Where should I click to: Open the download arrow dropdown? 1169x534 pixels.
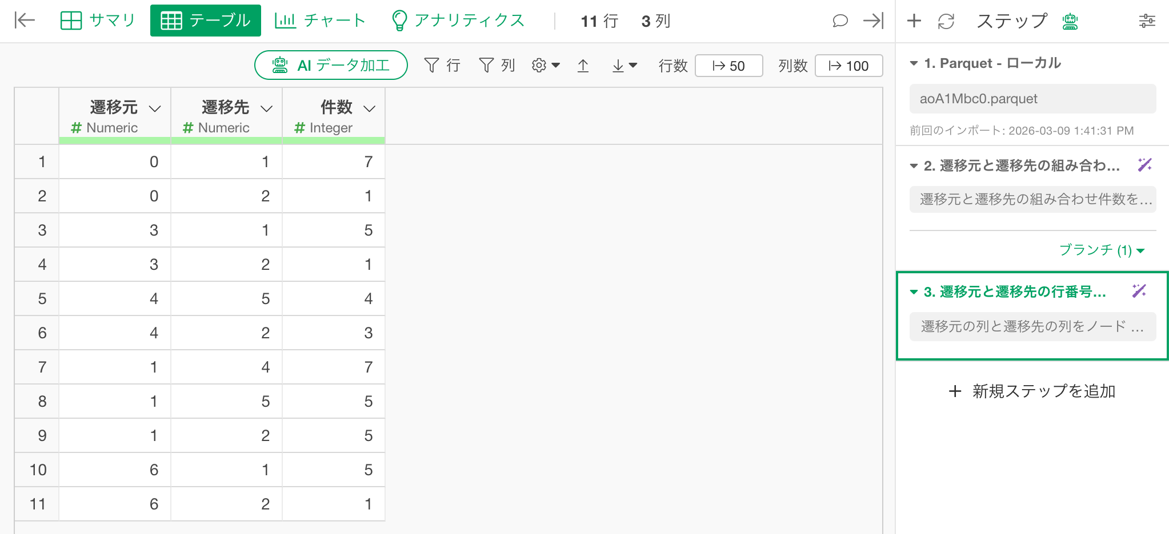[x=624, y=66]
